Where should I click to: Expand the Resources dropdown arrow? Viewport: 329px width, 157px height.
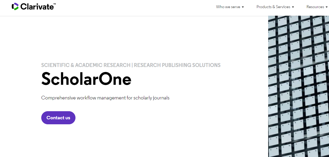pyautogui.click(x=327, y=7)
